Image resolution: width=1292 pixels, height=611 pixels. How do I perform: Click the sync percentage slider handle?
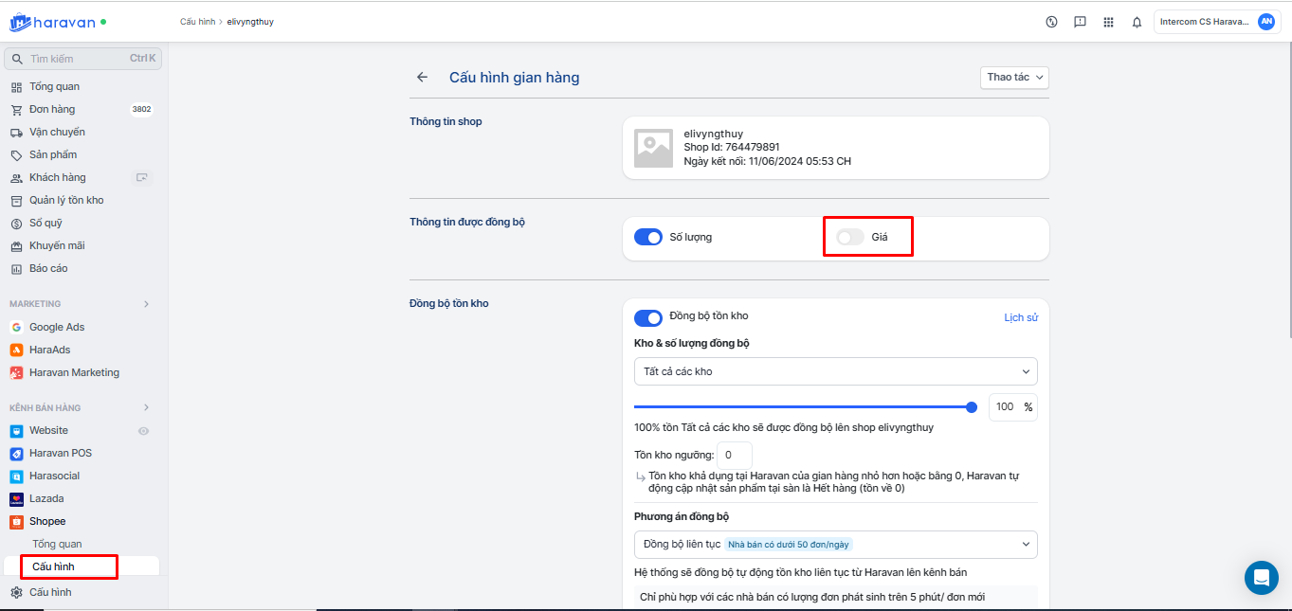point(972,407)
